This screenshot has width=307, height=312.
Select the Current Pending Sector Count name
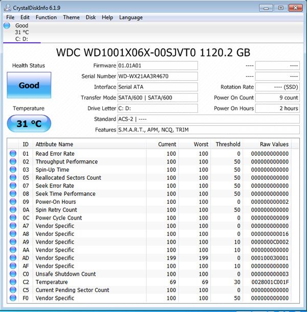(72, 290)
